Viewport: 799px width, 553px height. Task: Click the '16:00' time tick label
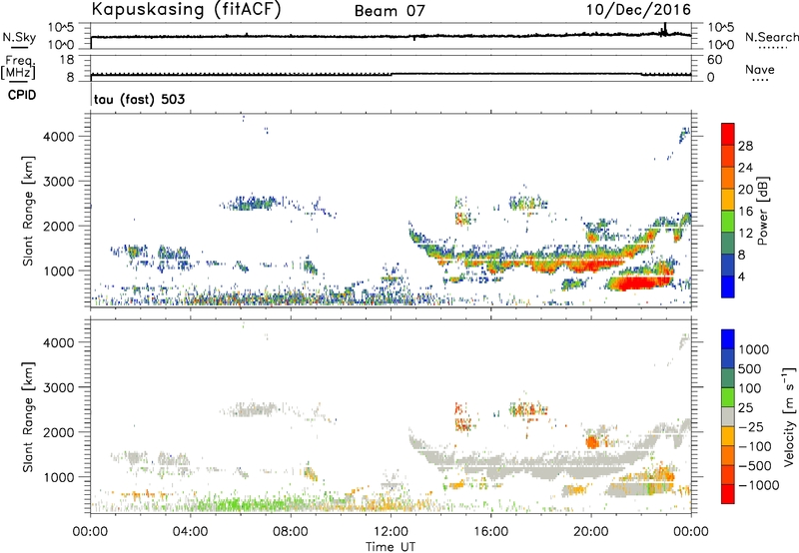490,532
